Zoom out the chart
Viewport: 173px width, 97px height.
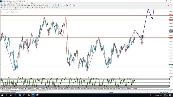point(56,5)
